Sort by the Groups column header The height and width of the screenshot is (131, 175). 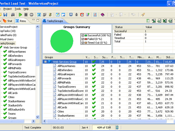[63, 57]
